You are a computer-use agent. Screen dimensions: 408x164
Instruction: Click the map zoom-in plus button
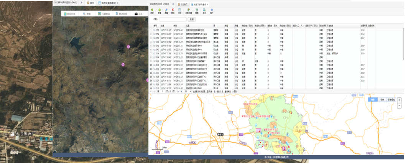click(400, 100)
